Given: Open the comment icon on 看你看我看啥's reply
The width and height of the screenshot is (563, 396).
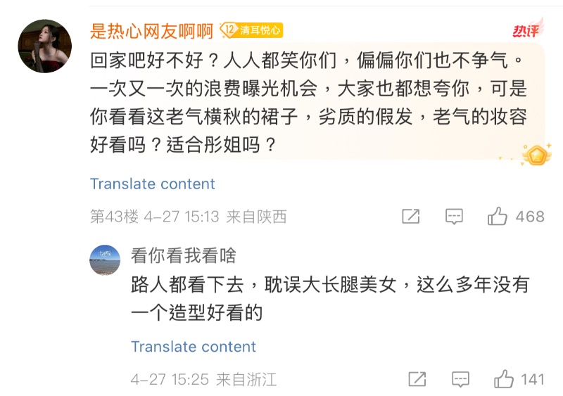Looking at the screenshot, I should click(x=460, y=379).
